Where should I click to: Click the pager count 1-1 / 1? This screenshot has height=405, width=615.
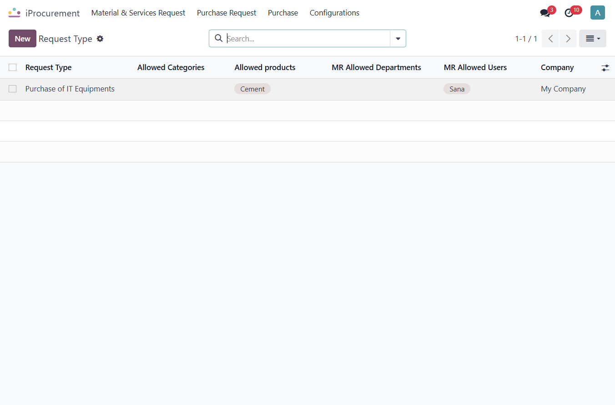(526, 39)
